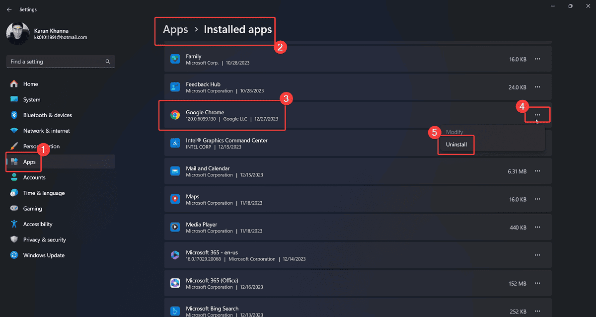The width and height of the screenshot is (596, 317).
Task: Click the Gaming controller icon
Action: 14,209
